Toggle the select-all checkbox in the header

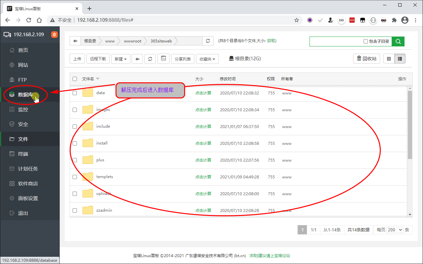(x=75, y=79)
